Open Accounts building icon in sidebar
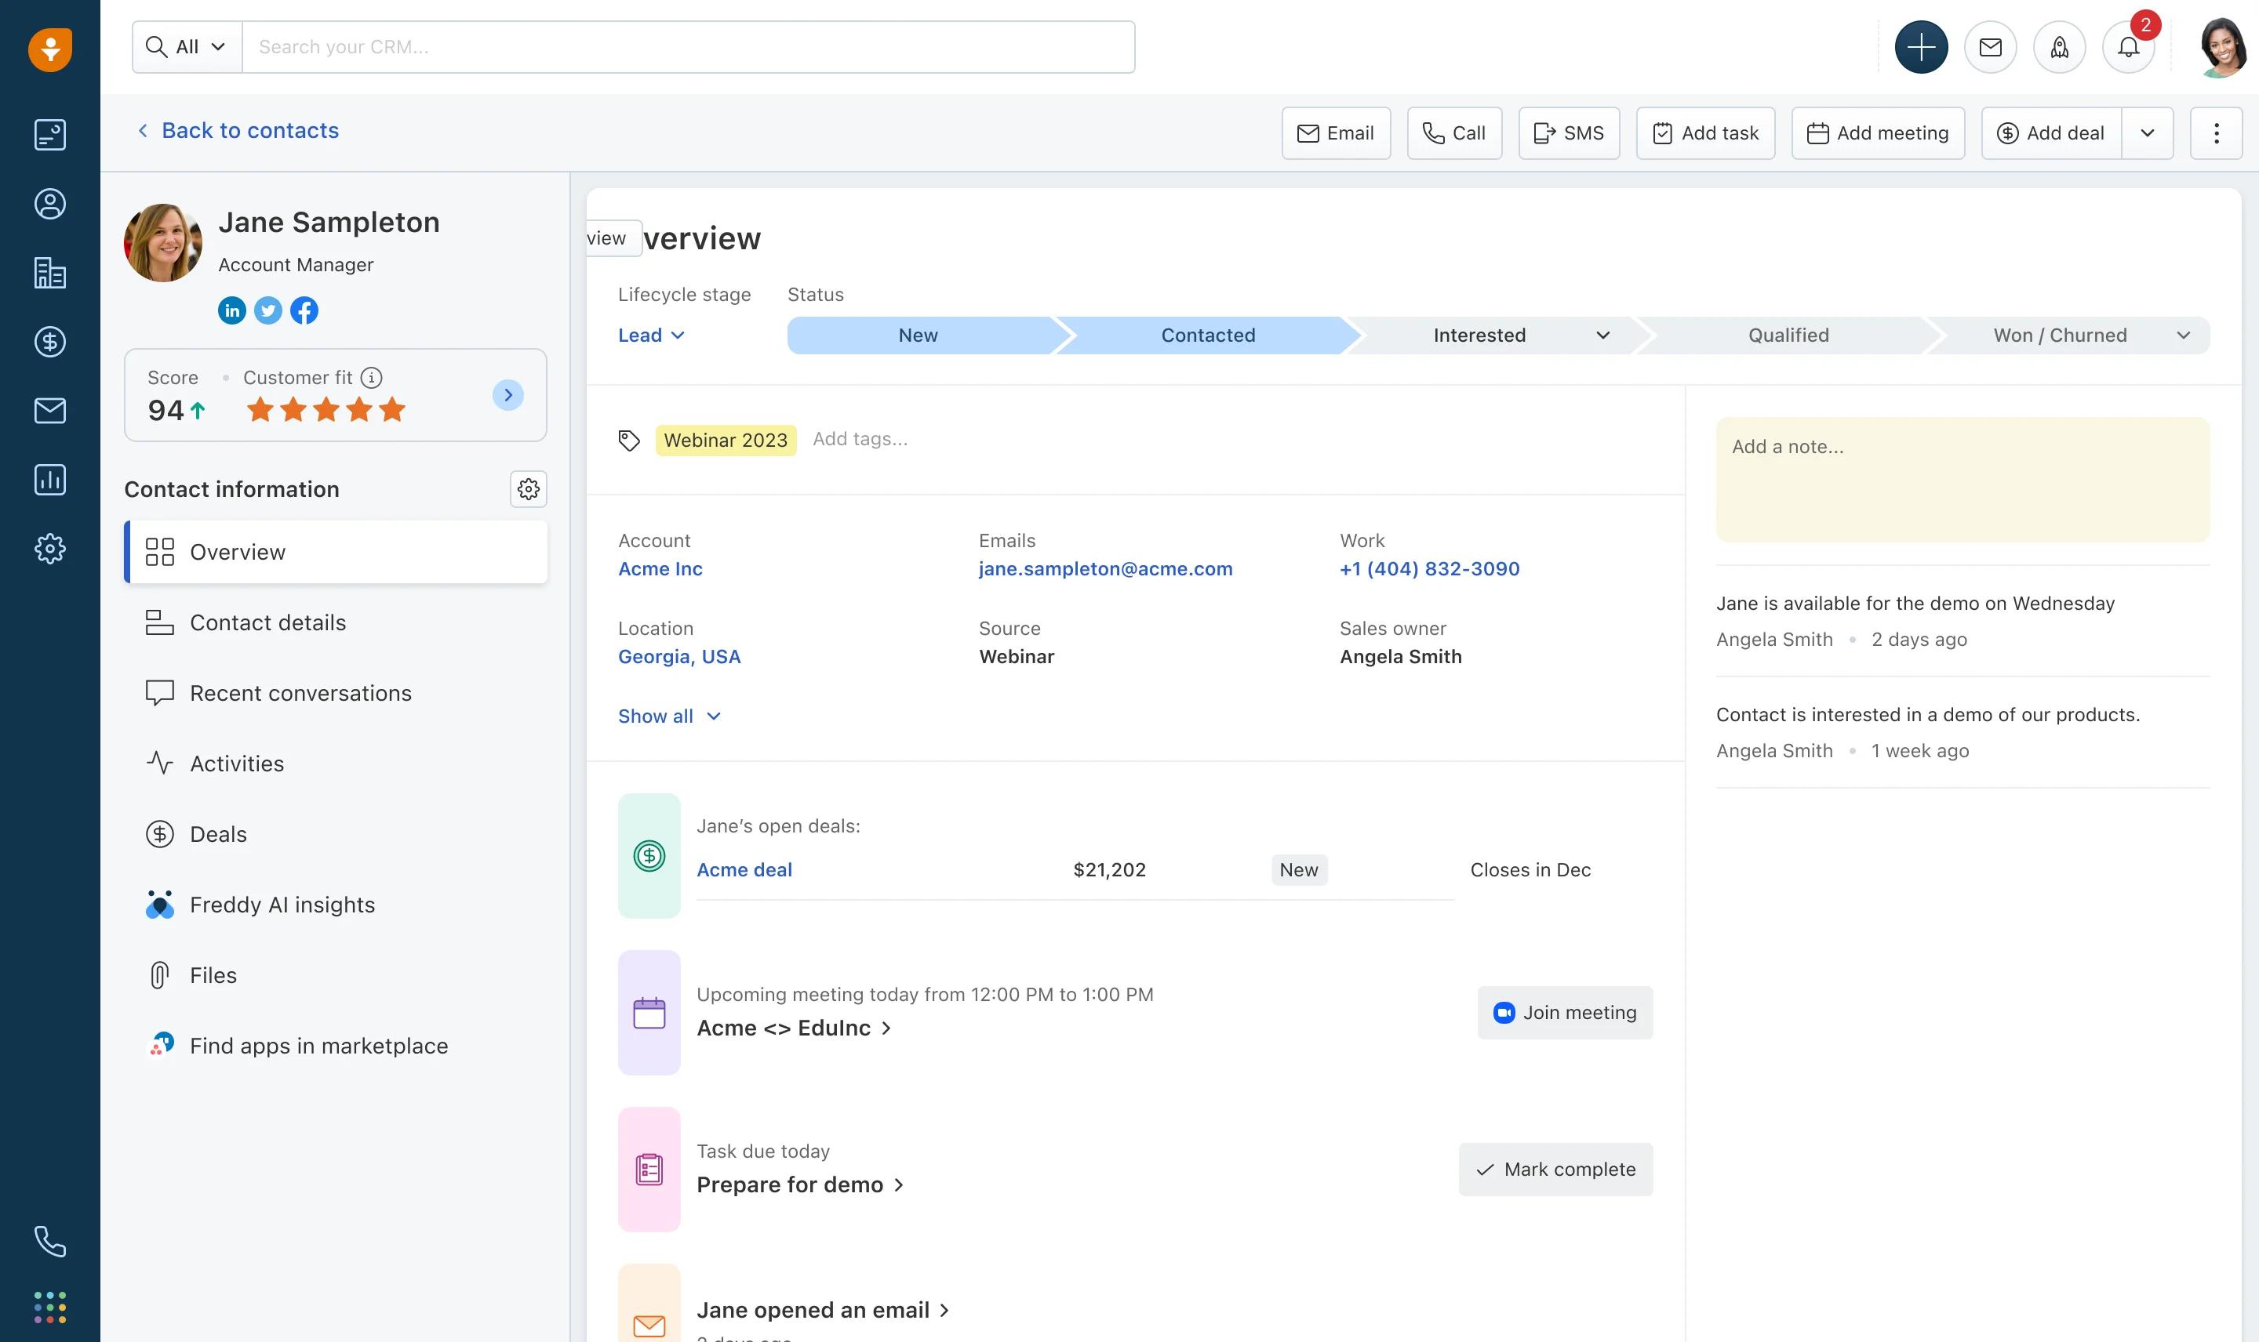This screenshot has width=2259, height=1342. click(x=49, y=272)
